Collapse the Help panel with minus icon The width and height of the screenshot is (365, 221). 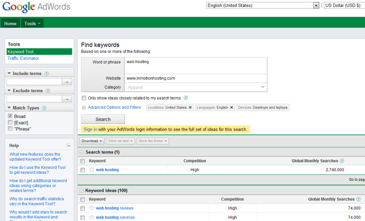click(x=68, y=146)
